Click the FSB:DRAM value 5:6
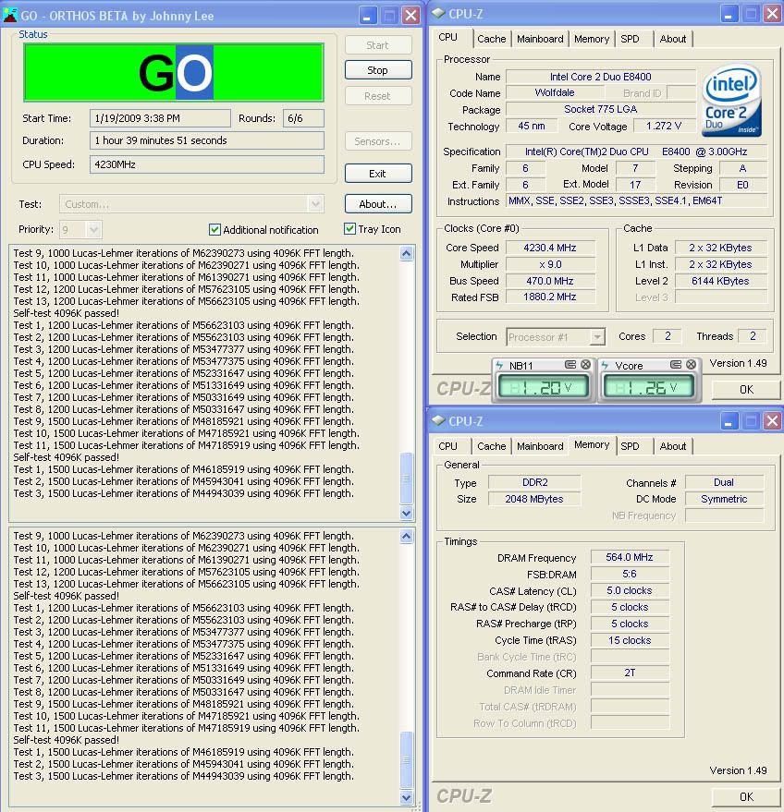784x812 pixels. coord(629,575)
